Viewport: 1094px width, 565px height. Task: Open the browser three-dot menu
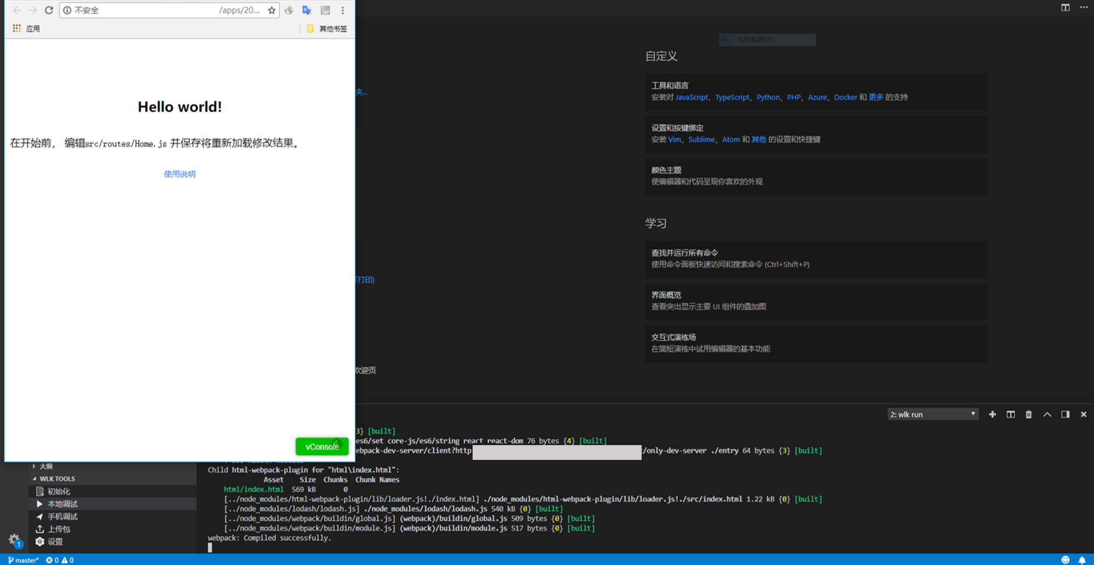point(343,10)
